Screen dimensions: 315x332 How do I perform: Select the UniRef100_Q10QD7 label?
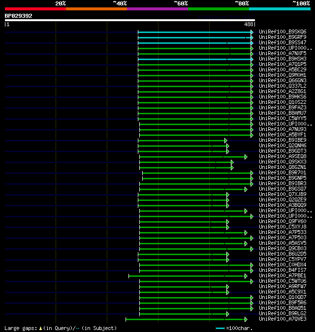pos(283,298)
